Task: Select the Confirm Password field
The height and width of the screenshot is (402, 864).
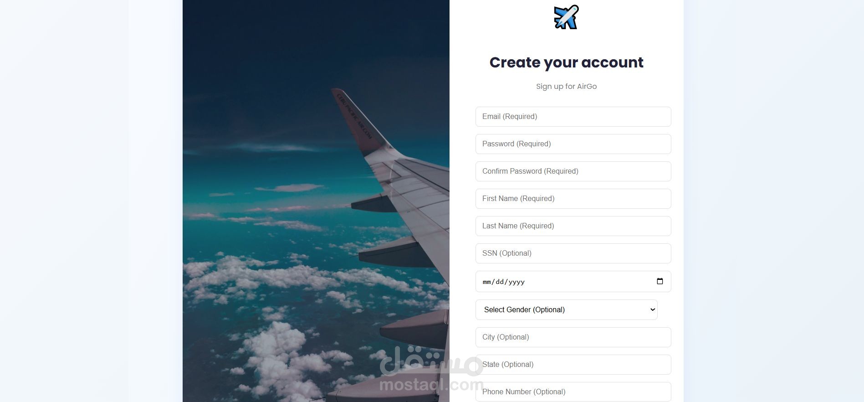Action: [573, 171]
